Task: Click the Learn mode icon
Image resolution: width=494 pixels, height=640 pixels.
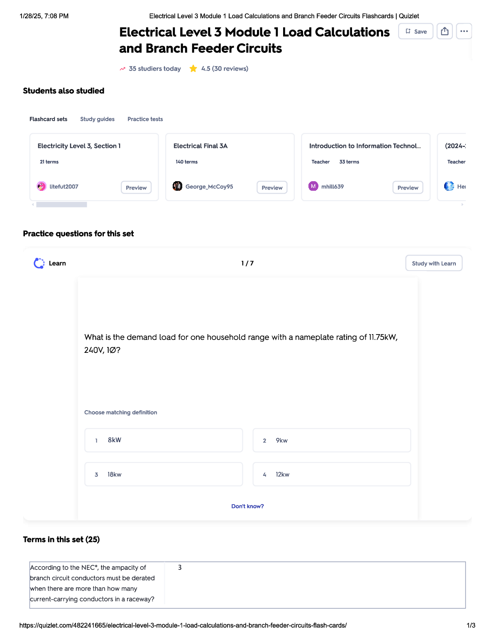Action: (x=39, y=263)
